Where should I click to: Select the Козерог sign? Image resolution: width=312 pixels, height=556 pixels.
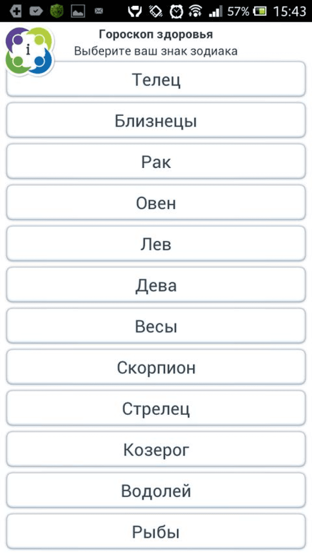point(156,449)
